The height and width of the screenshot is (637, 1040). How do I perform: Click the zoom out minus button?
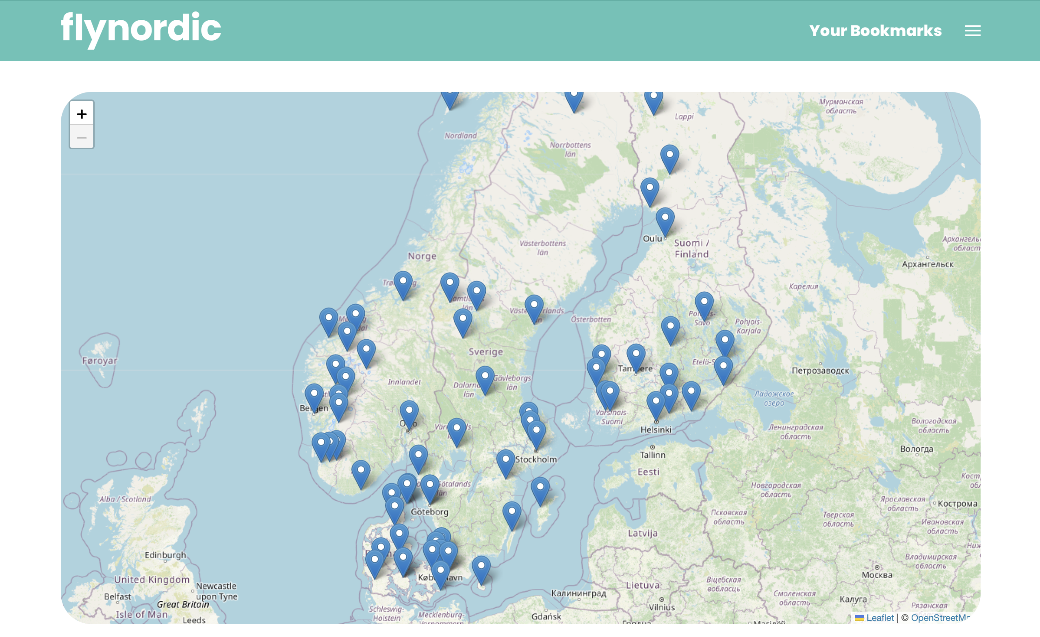click(82, 138)
